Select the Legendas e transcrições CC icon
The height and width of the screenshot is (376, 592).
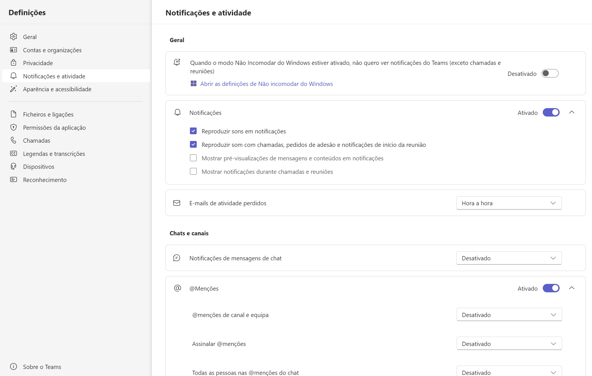14,154
